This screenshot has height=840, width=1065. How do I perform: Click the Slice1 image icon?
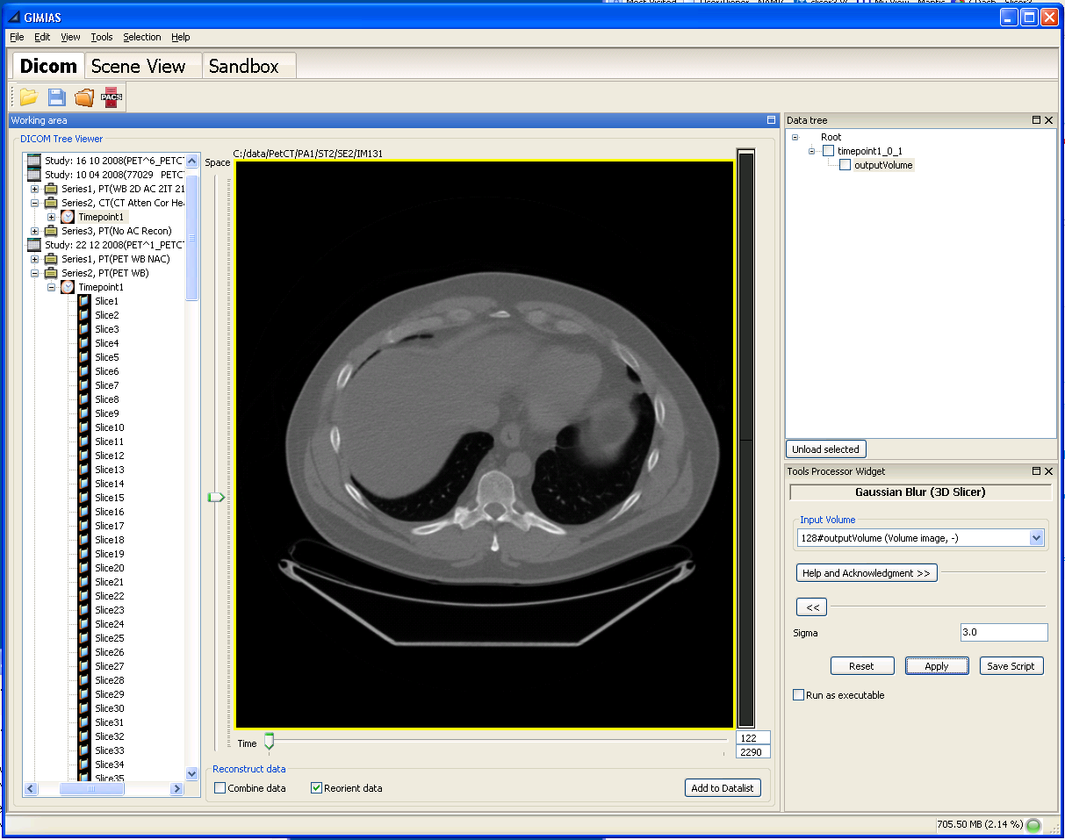point(84,301)
